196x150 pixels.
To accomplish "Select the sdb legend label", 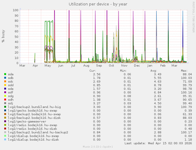I will click(x=11, y=78).
